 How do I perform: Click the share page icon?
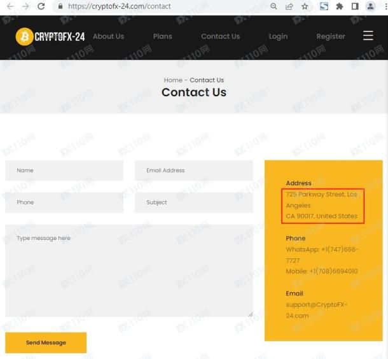point(289,6)
